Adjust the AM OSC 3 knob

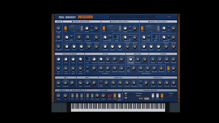pos(88,37)
